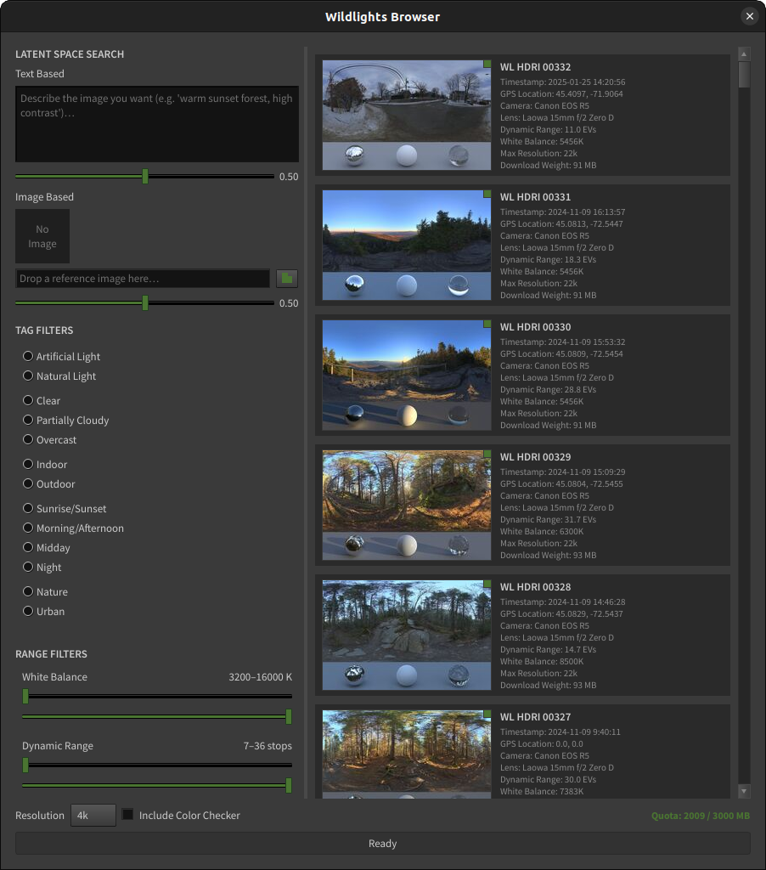Click the No Image preview box
This screenshot has height=870, width=766.
click(x=42, y=236)
